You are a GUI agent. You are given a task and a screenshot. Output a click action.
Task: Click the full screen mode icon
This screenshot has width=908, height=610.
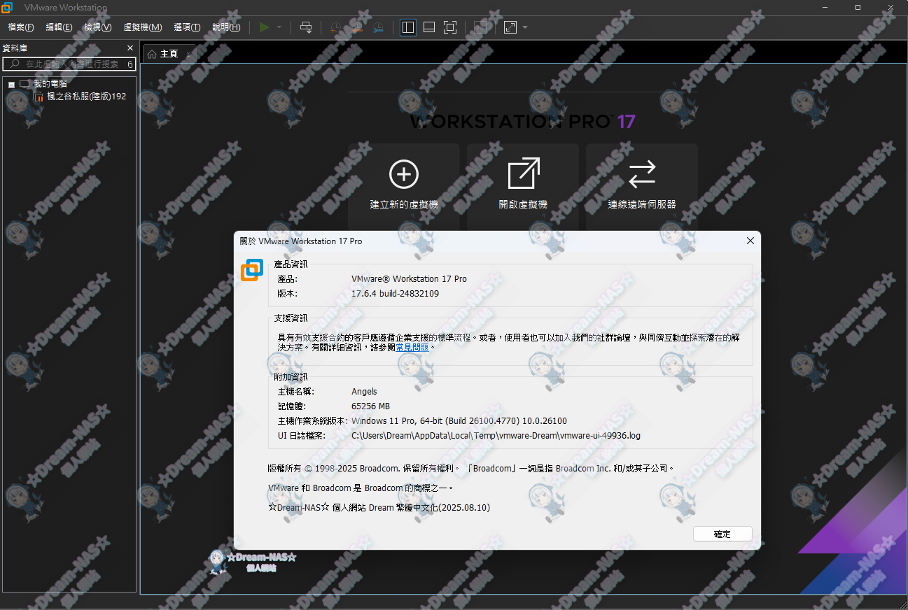(x=450, y=27)
